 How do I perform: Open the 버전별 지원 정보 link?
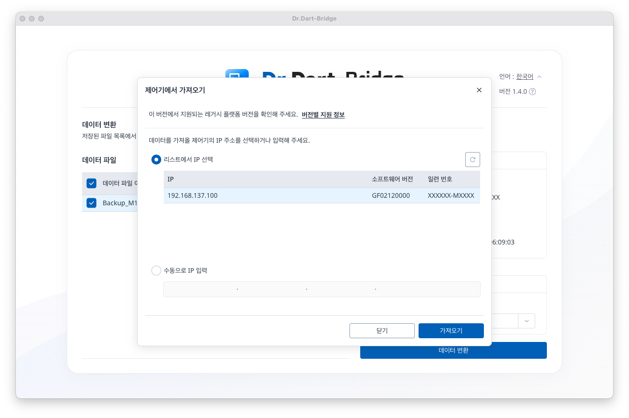323,115
